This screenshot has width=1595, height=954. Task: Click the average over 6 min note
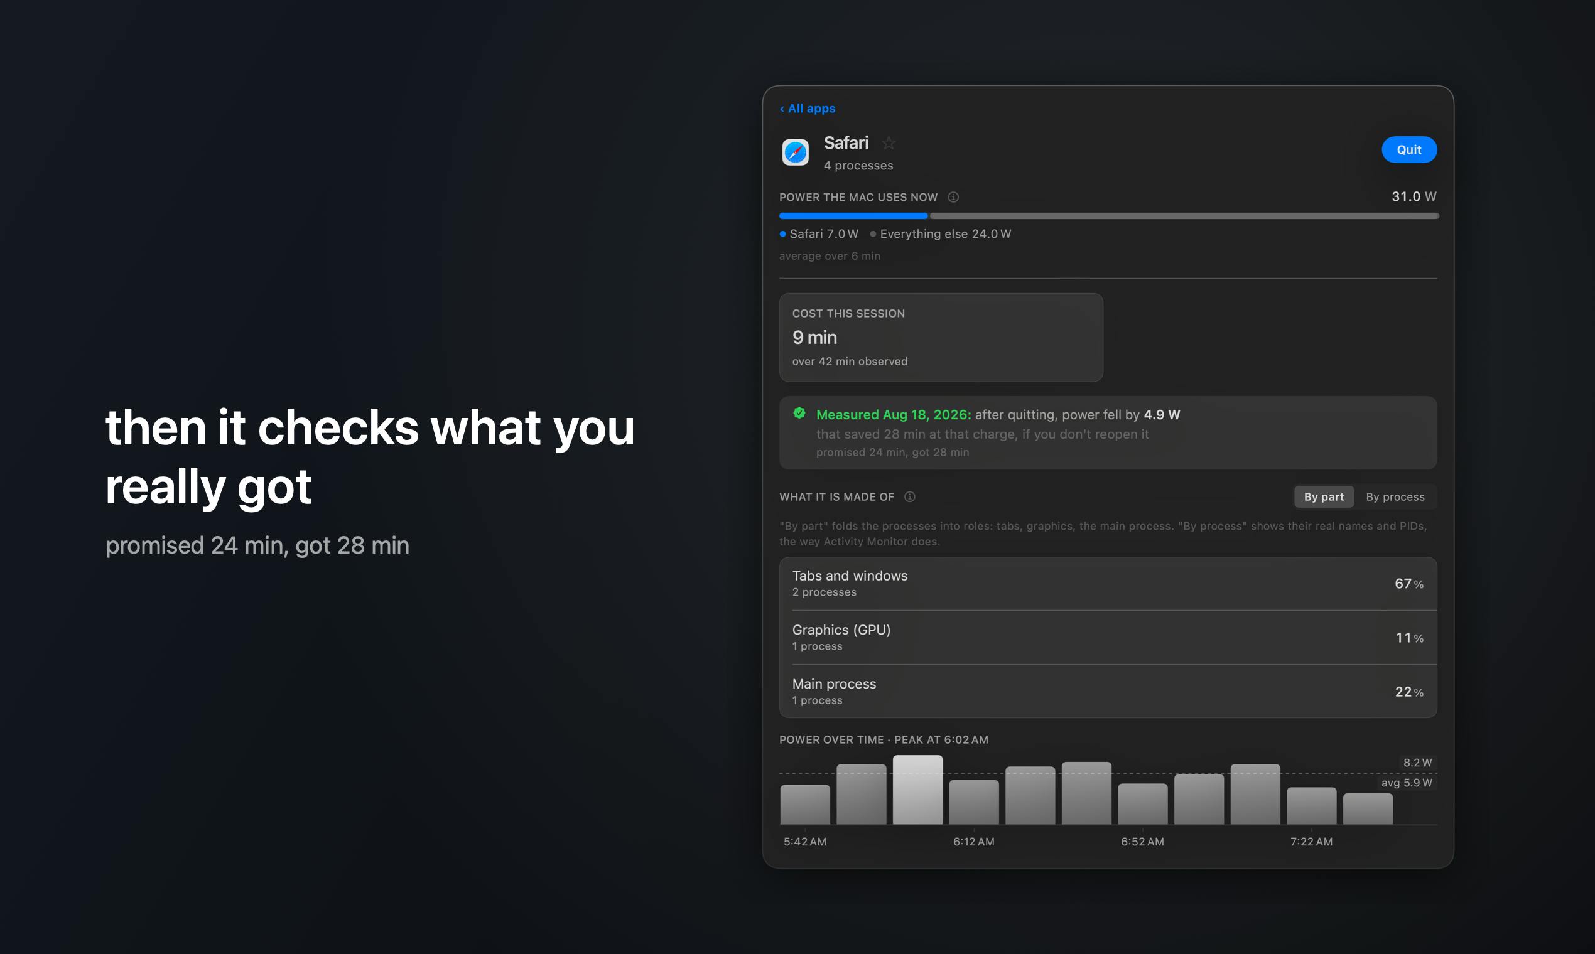click(x=830, y=256)
